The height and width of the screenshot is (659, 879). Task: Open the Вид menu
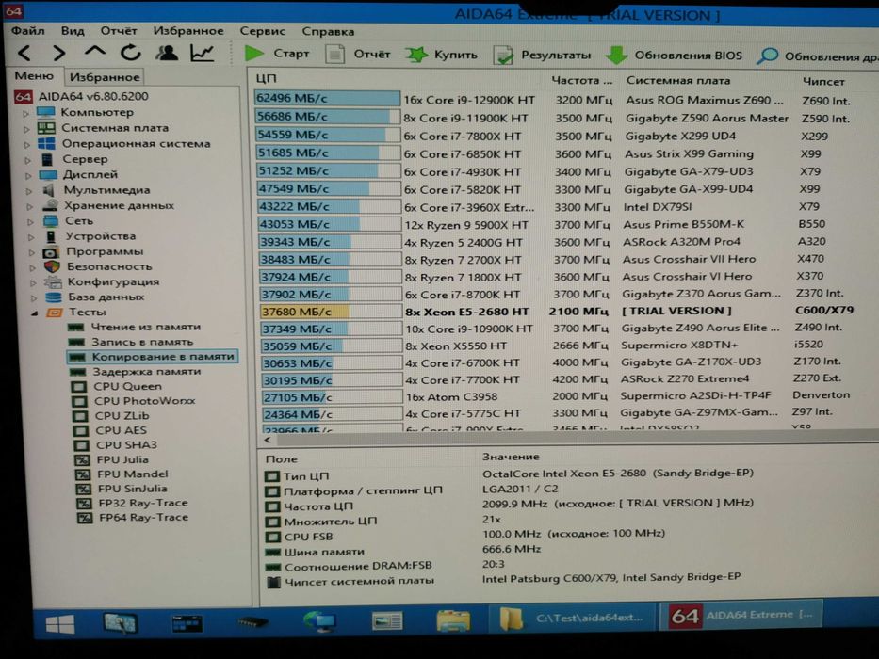pyautogui.click(x=73, y=31)
